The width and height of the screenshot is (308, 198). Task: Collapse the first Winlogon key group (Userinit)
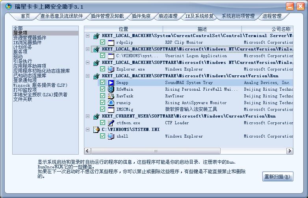87,49
